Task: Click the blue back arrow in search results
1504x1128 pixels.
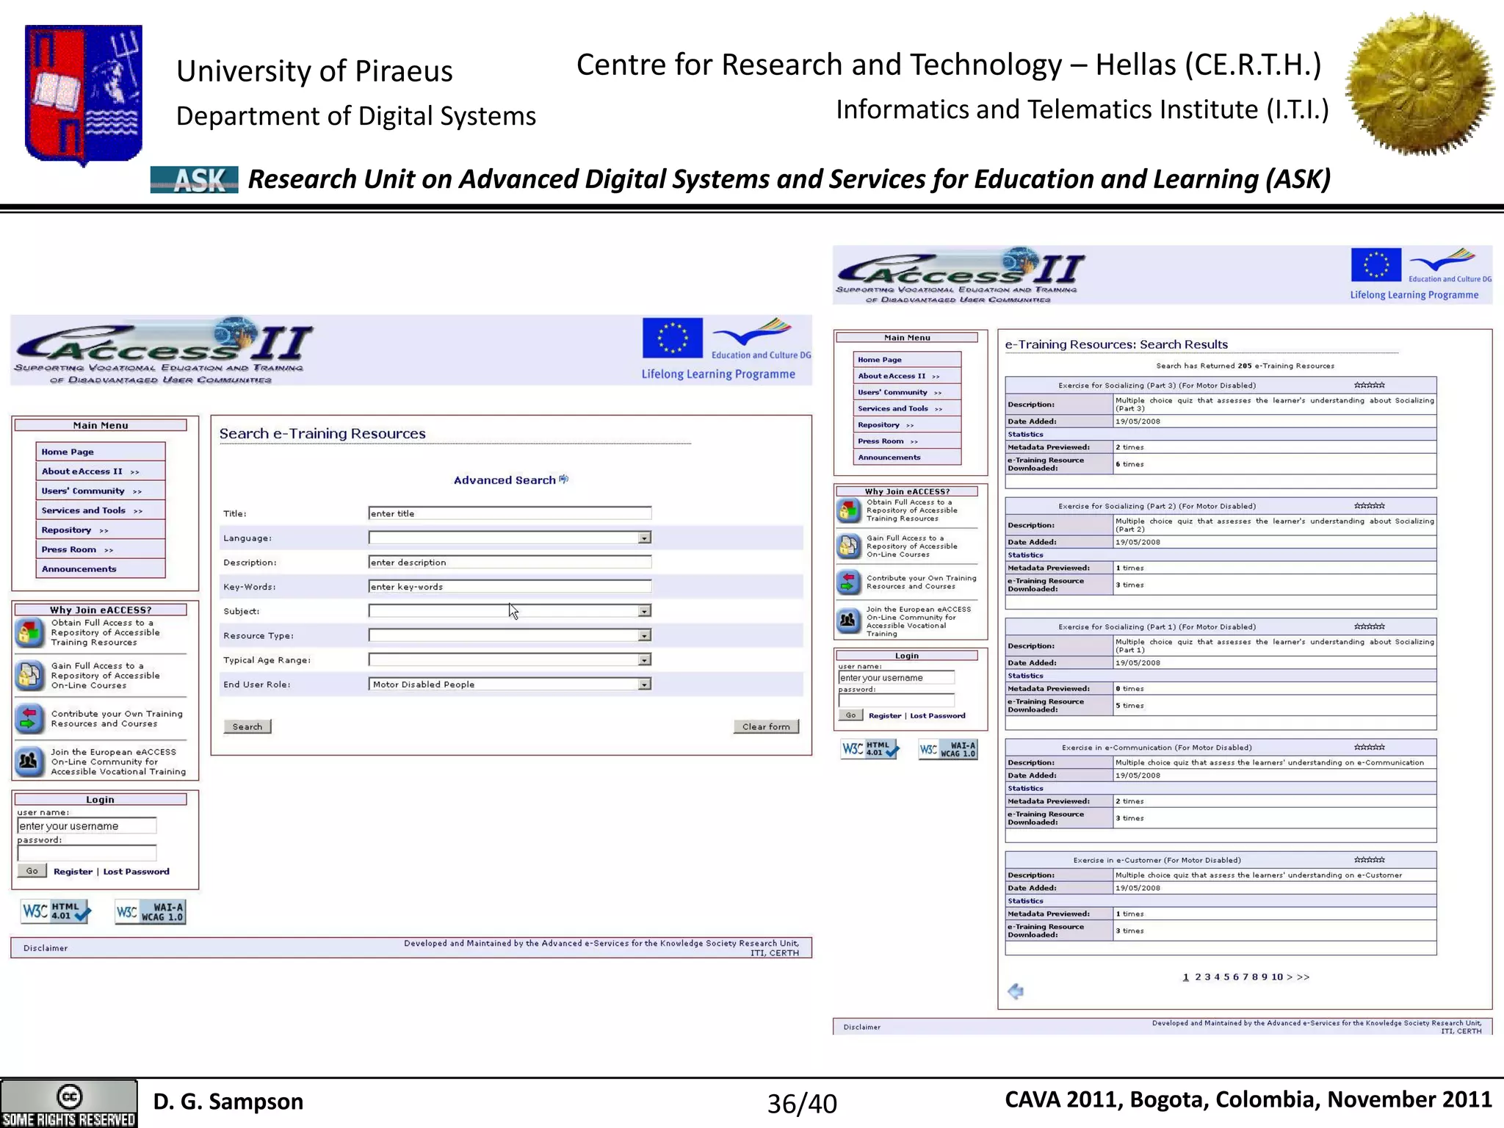Action: [x=1016, y=991]
